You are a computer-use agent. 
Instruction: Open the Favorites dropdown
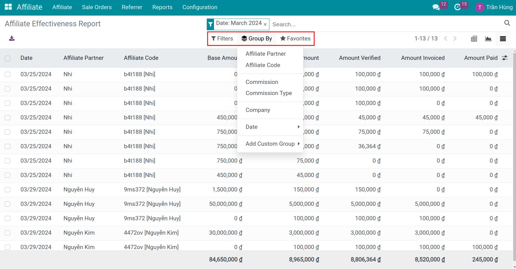[x=295, y=39]
